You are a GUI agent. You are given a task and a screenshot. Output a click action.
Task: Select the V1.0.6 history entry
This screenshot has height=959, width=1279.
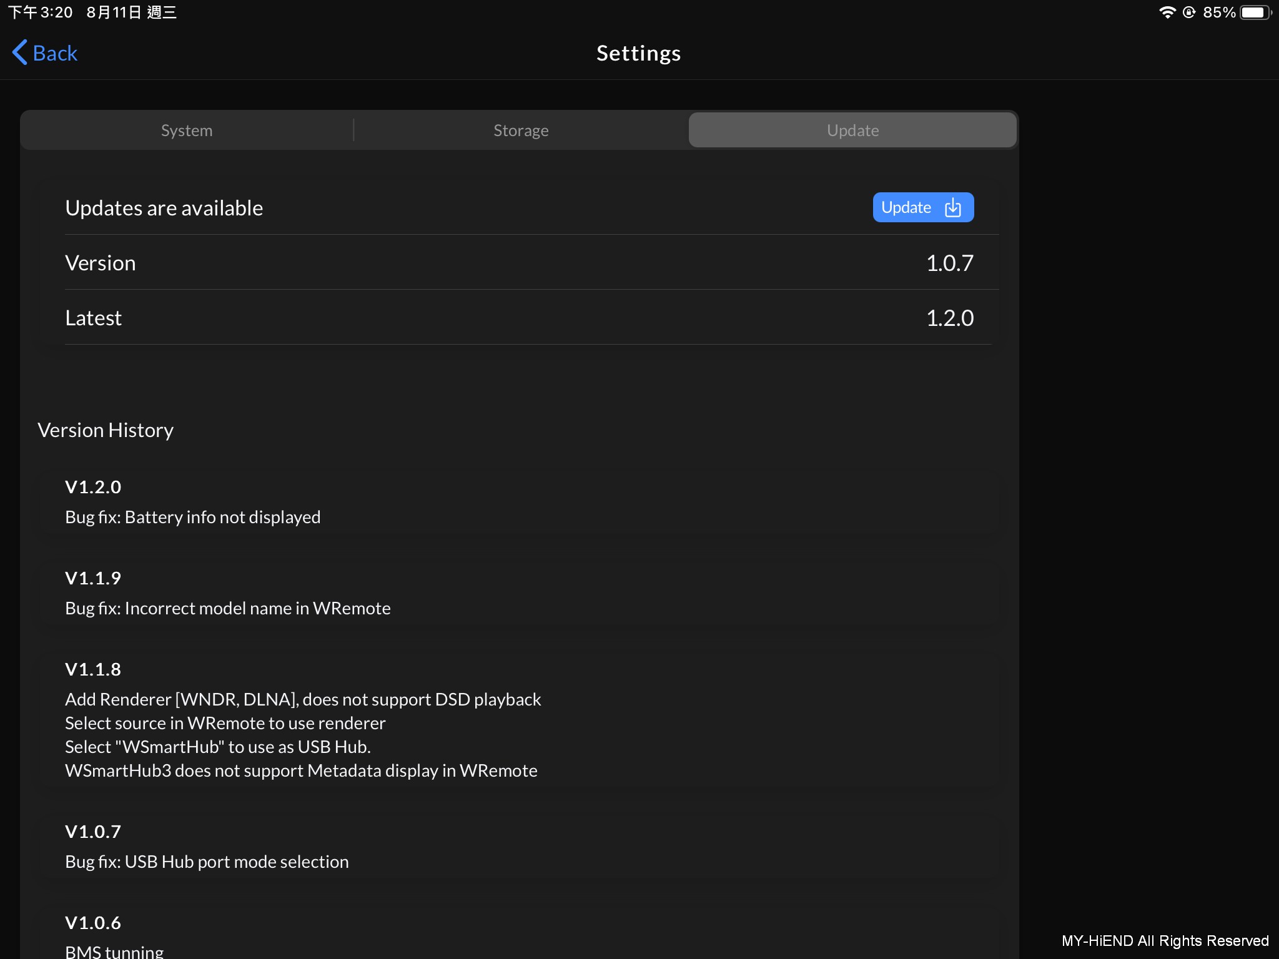(x=94, y=923)
